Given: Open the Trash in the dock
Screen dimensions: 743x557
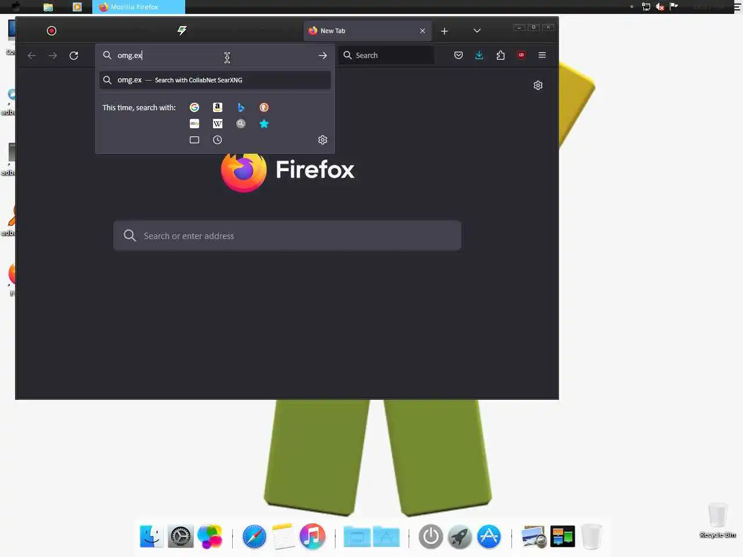Looking at the screenshot, I should [591, 536].
